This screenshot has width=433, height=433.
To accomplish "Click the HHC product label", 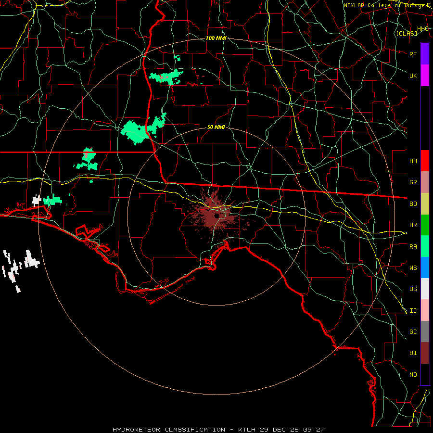I will (422, 29).
